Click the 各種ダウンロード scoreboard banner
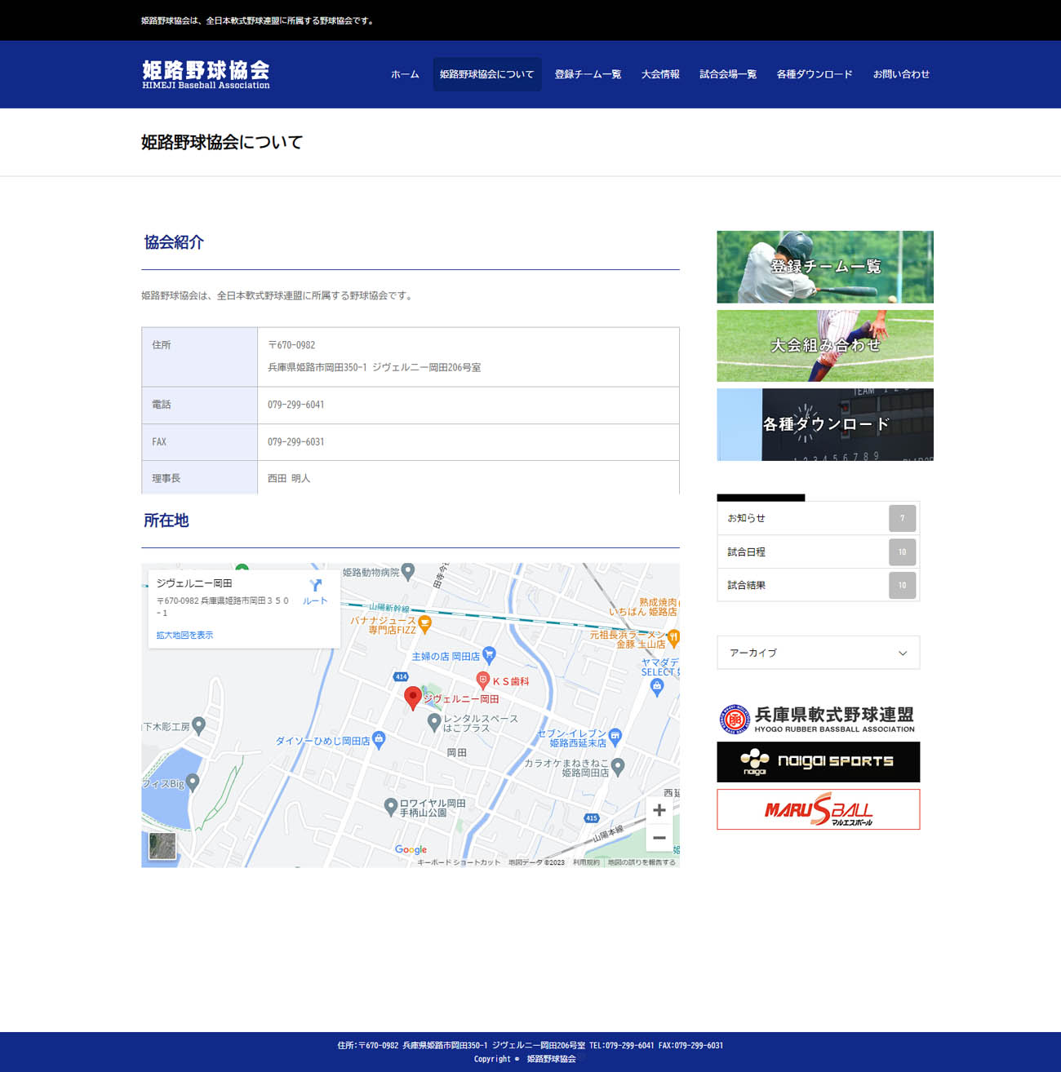Screen dimensions: 1061x1072 (x=825, y=424)
